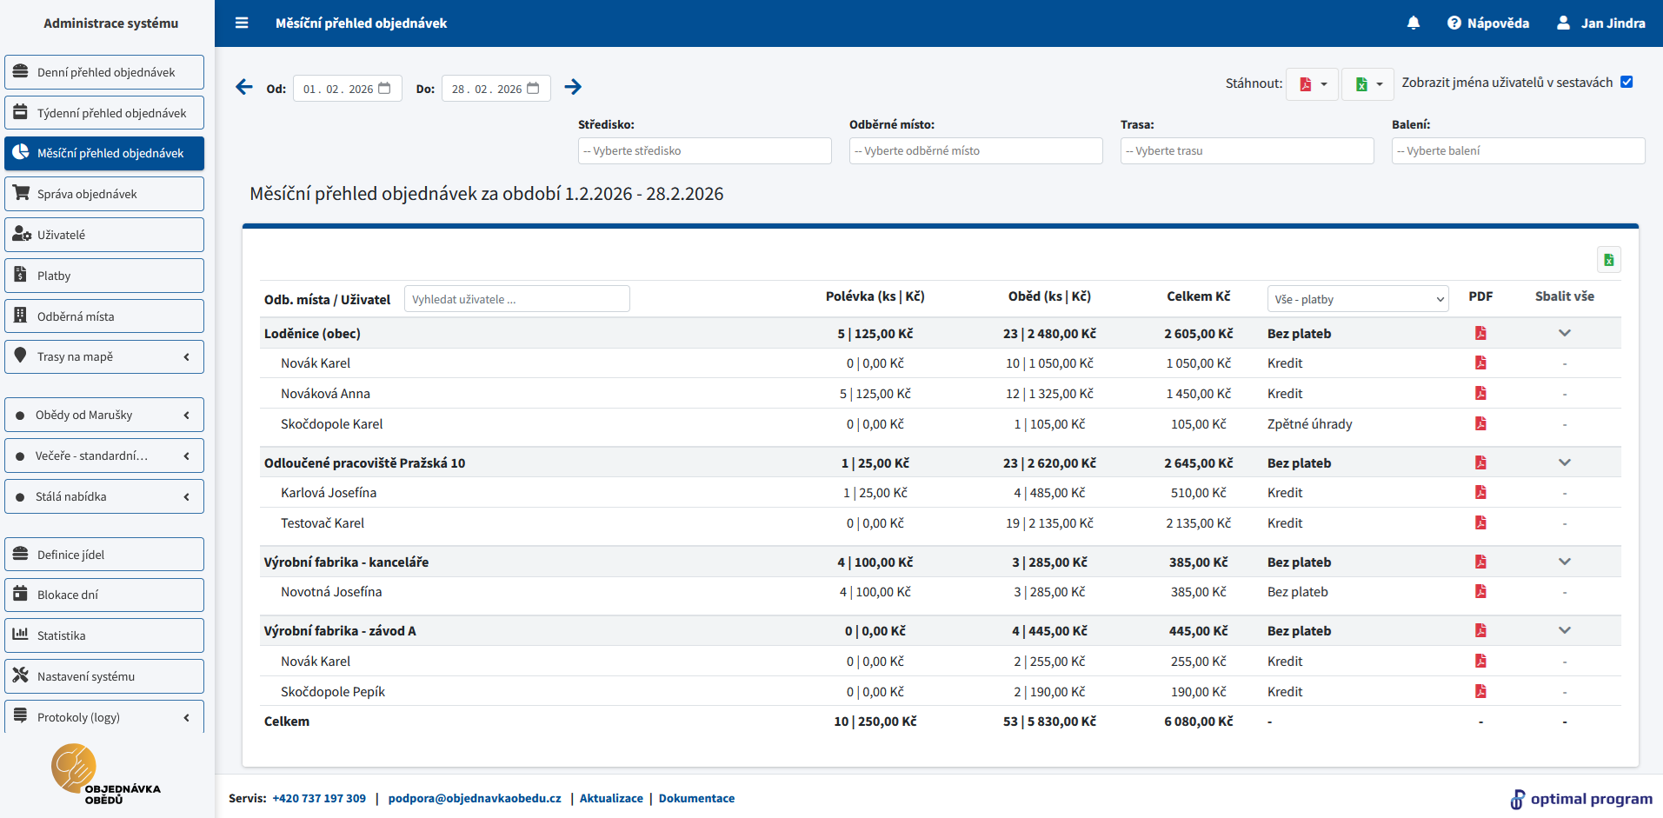
Task: Uncheck Zobrazit jména uživatelů v sestavách
Action: [x=1626, y=83]
